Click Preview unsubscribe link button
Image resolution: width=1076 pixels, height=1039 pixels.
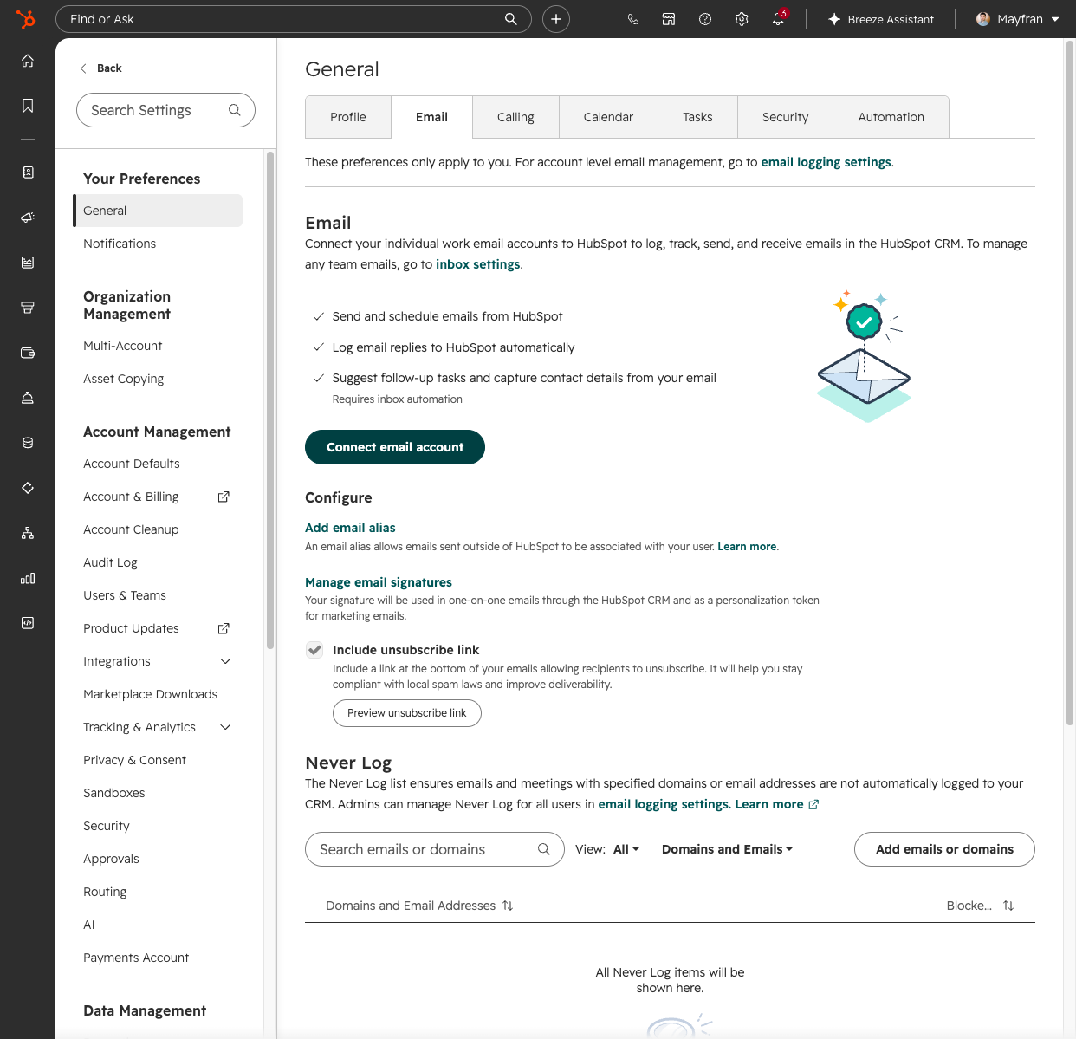[x=407, y=713]
